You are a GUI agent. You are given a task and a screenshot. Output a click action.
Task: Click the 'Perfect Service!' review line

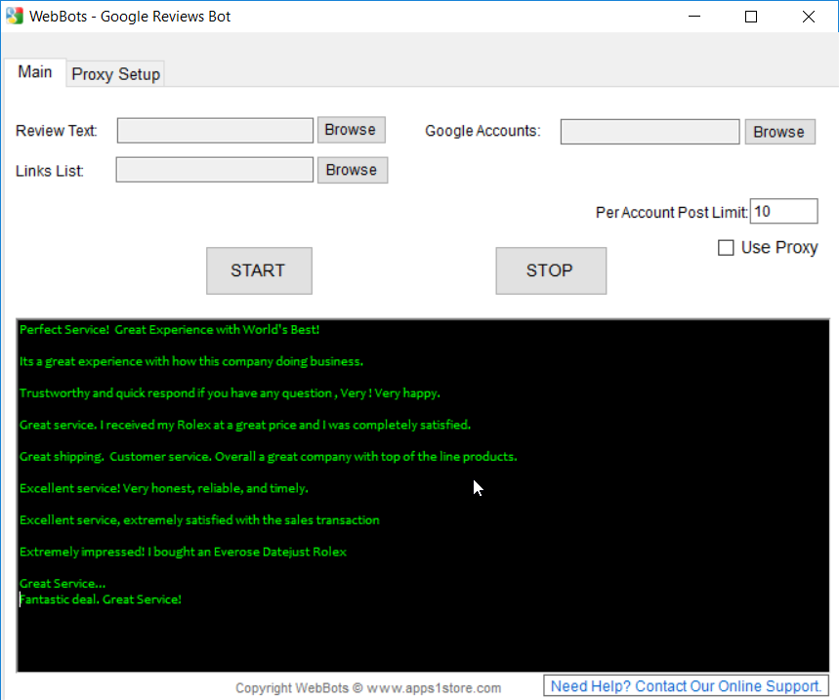[169, 329]
